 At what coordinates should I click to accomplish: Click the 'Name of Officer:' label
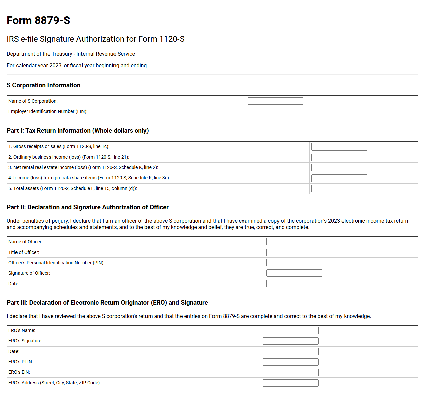(x=26, y=242)
